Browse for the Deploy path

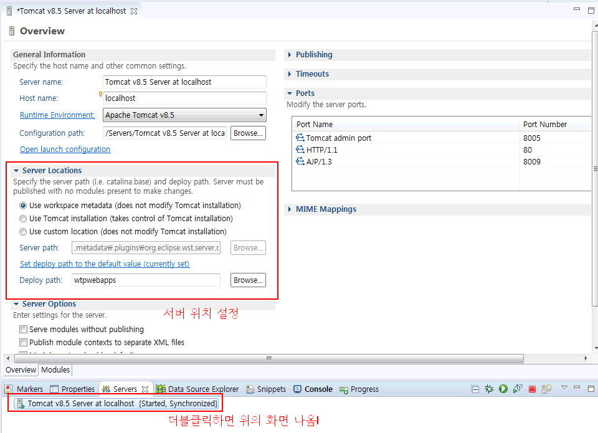point(248,280)
